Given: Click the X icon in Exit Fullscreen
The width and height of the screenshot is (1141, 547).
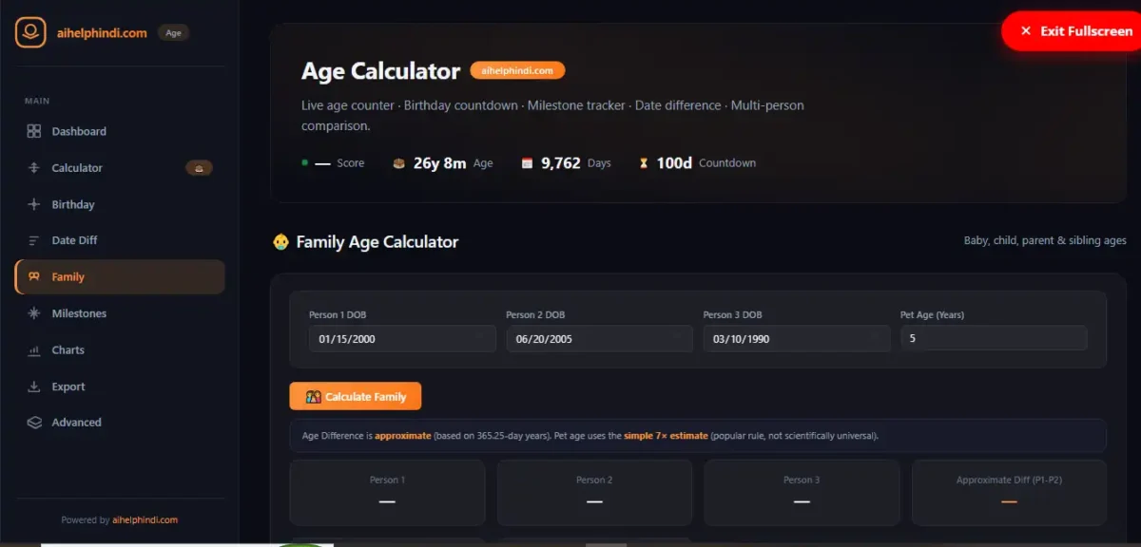Looking at the screenshot, I should click(1025, 31).
